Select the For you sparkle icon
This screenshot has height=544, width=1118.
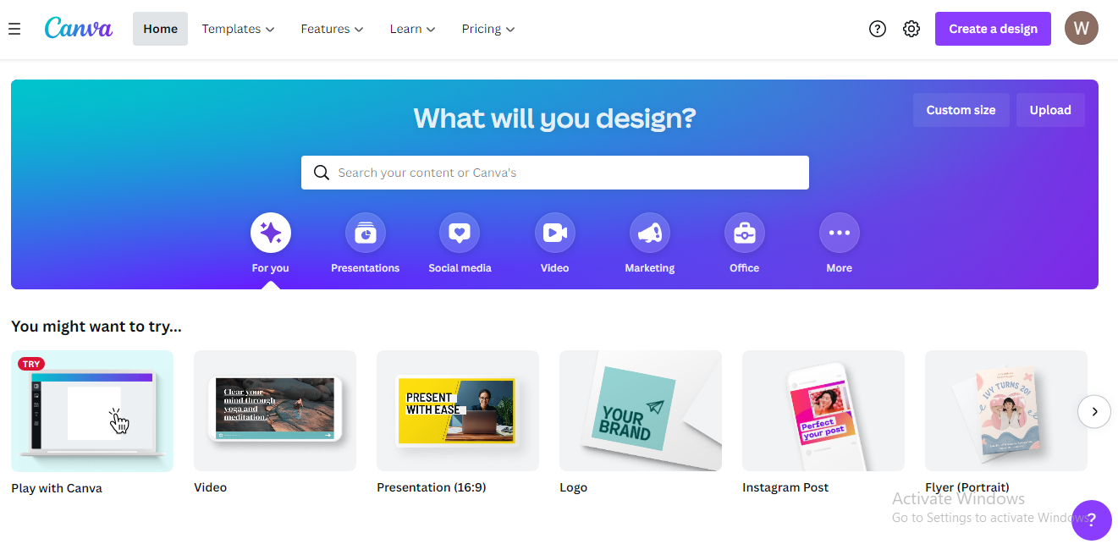(271, 233)
